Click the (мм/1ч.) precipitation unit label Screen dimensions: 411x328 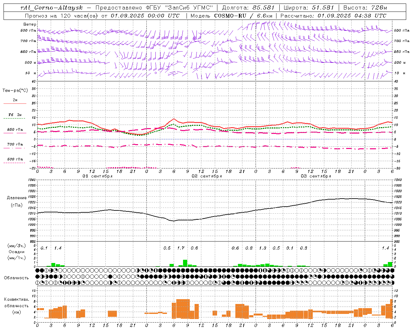click(x=16, y=258)
